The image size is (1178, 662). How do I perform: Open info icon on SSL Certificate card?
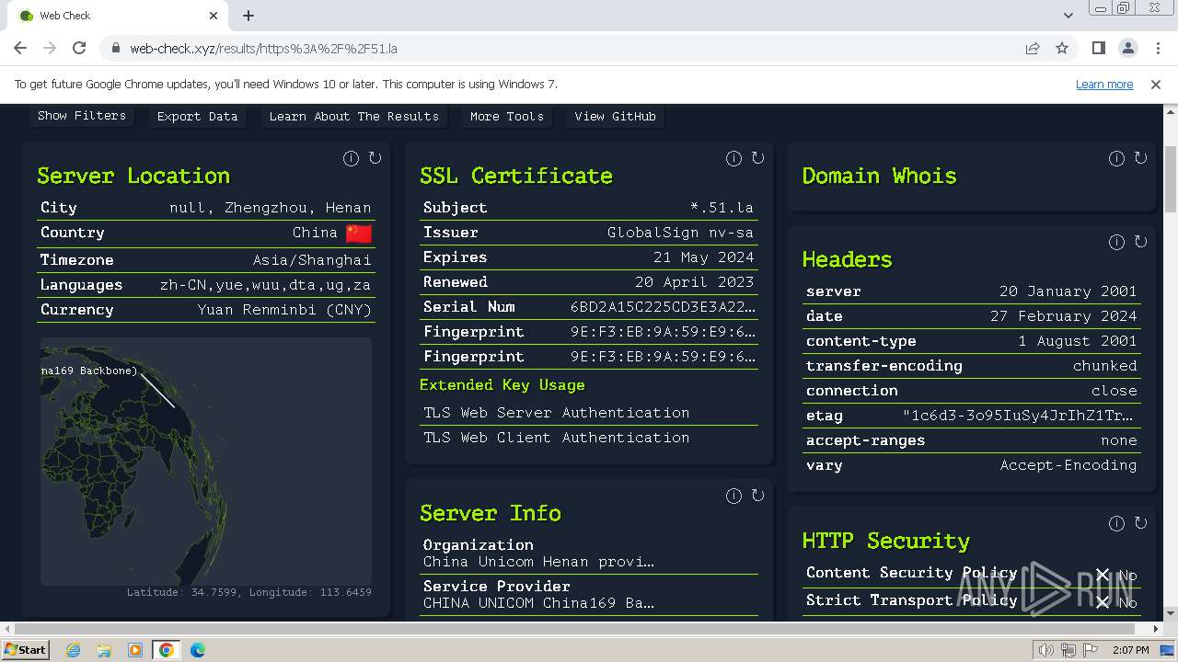click(733, 158)
